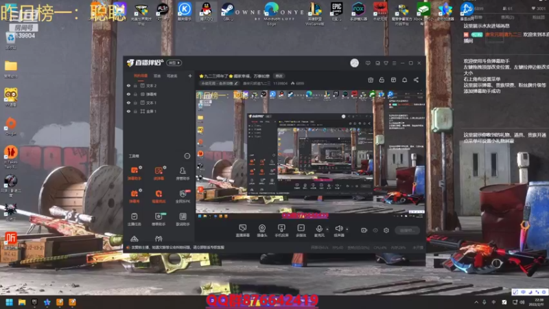
Task: Open the grid panel icon beside the bell
Action: [393, 80]
